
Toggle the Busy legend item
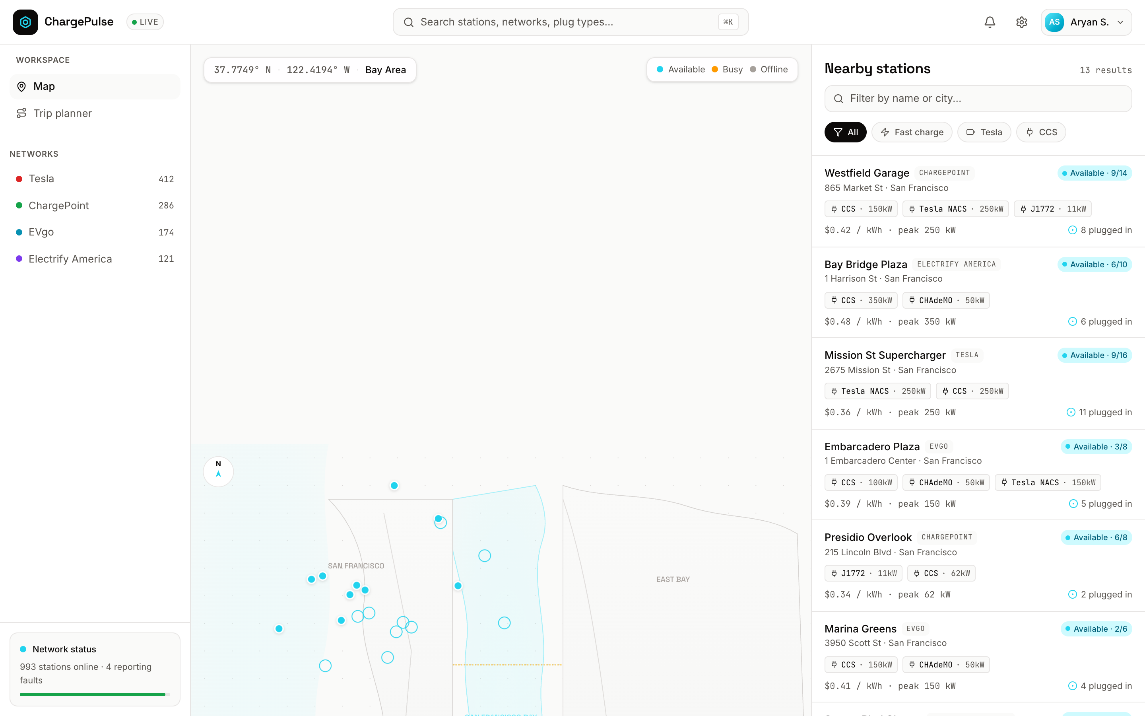click(727, 69)
